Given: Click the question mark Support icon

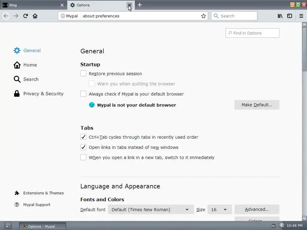Looking at the screenshot, I should (17, 205).
